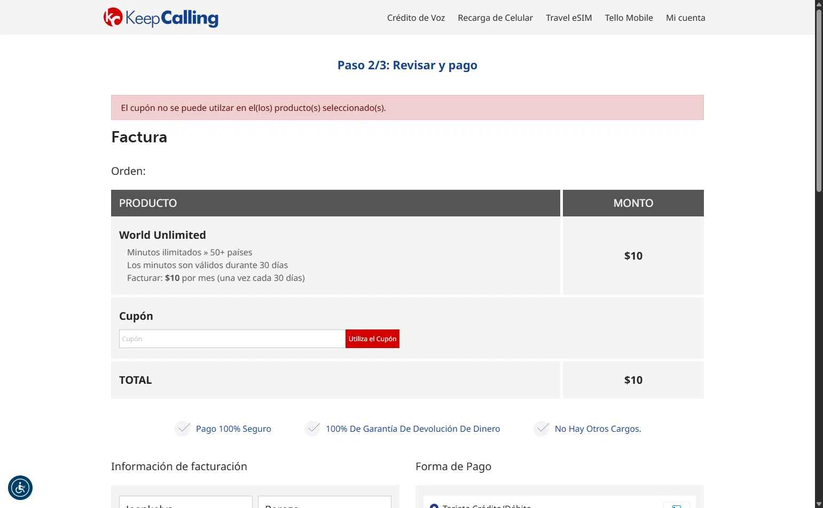The height and width of the screenshot is (508, 823).
Task: Click the line Minutos ilimitados » 50+ países
Action: pyautogui.click(x=190, y=252)
